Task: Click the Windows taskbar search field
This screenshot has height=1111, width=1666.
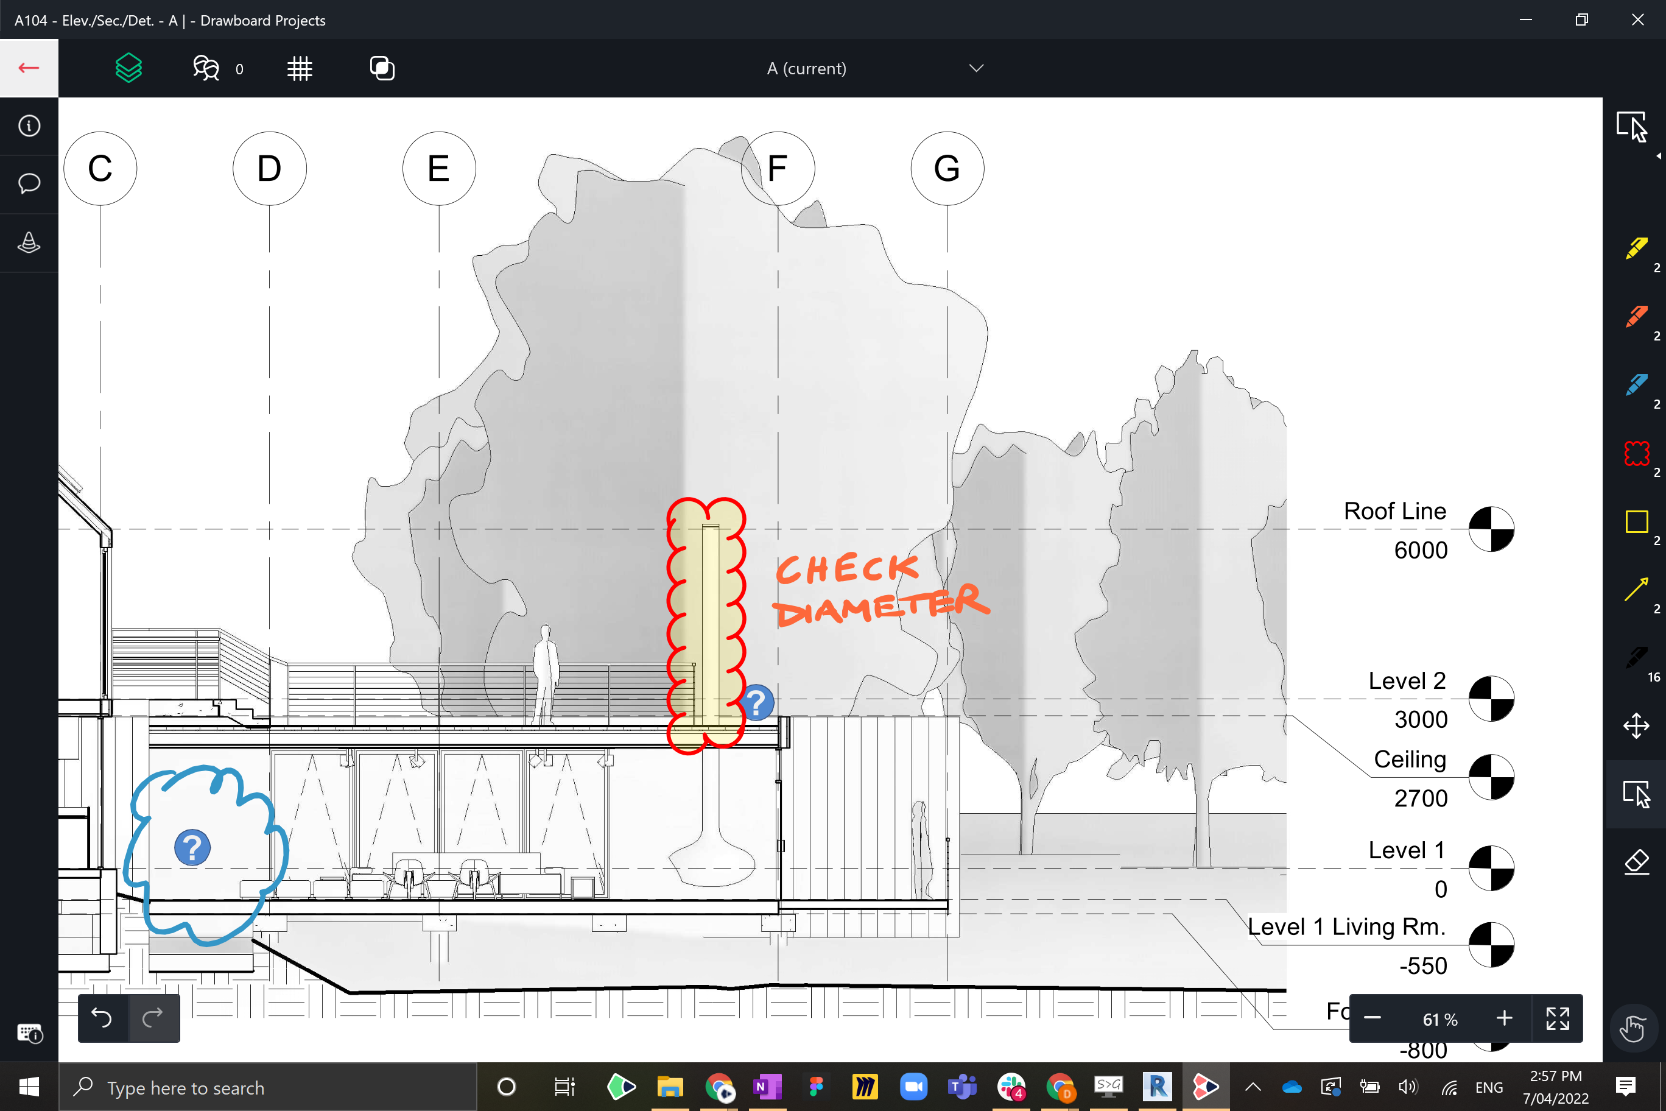Action: click(x=269, y=1087)
